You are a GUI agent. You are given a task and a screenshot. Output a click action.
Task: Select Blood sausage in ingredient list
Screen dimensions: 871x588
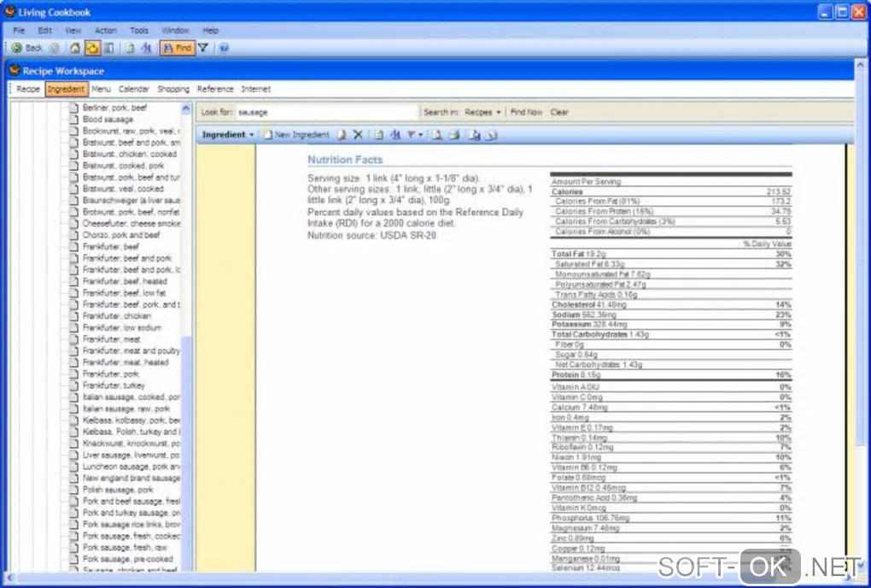click(108, 120)
